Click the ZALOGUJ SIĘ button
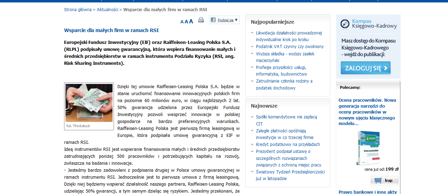This screenshot has width=448, height=194. tap(366, 68)
